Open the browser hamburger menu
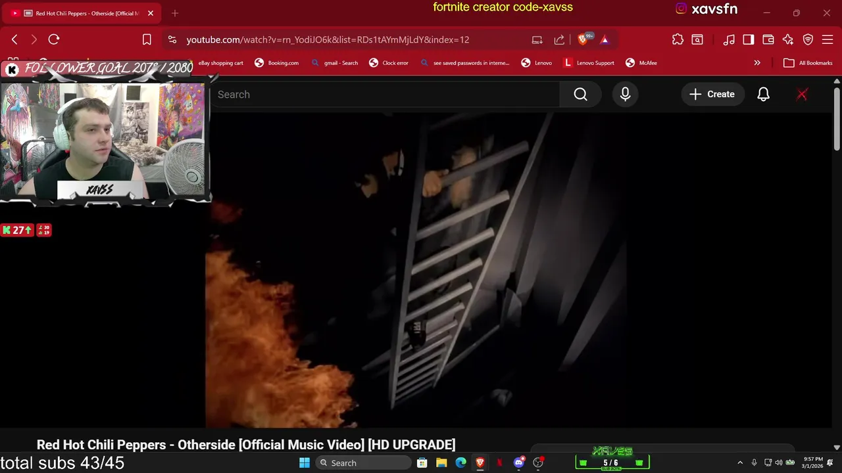Image resolution: width=842 pixels, height=473 pixels. click(x=828, y=39)
